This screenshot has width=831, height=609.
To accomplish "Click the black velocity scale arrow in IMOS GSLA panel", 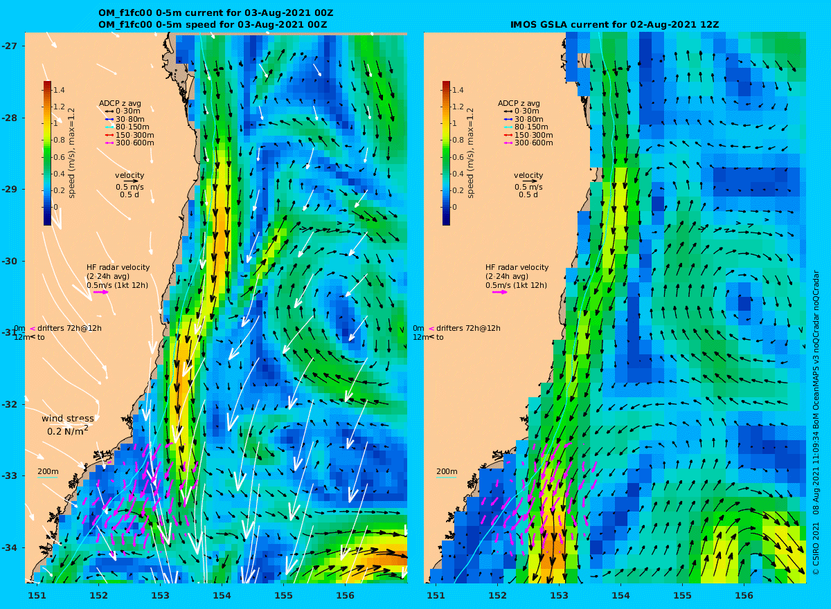I will [529, 181].
